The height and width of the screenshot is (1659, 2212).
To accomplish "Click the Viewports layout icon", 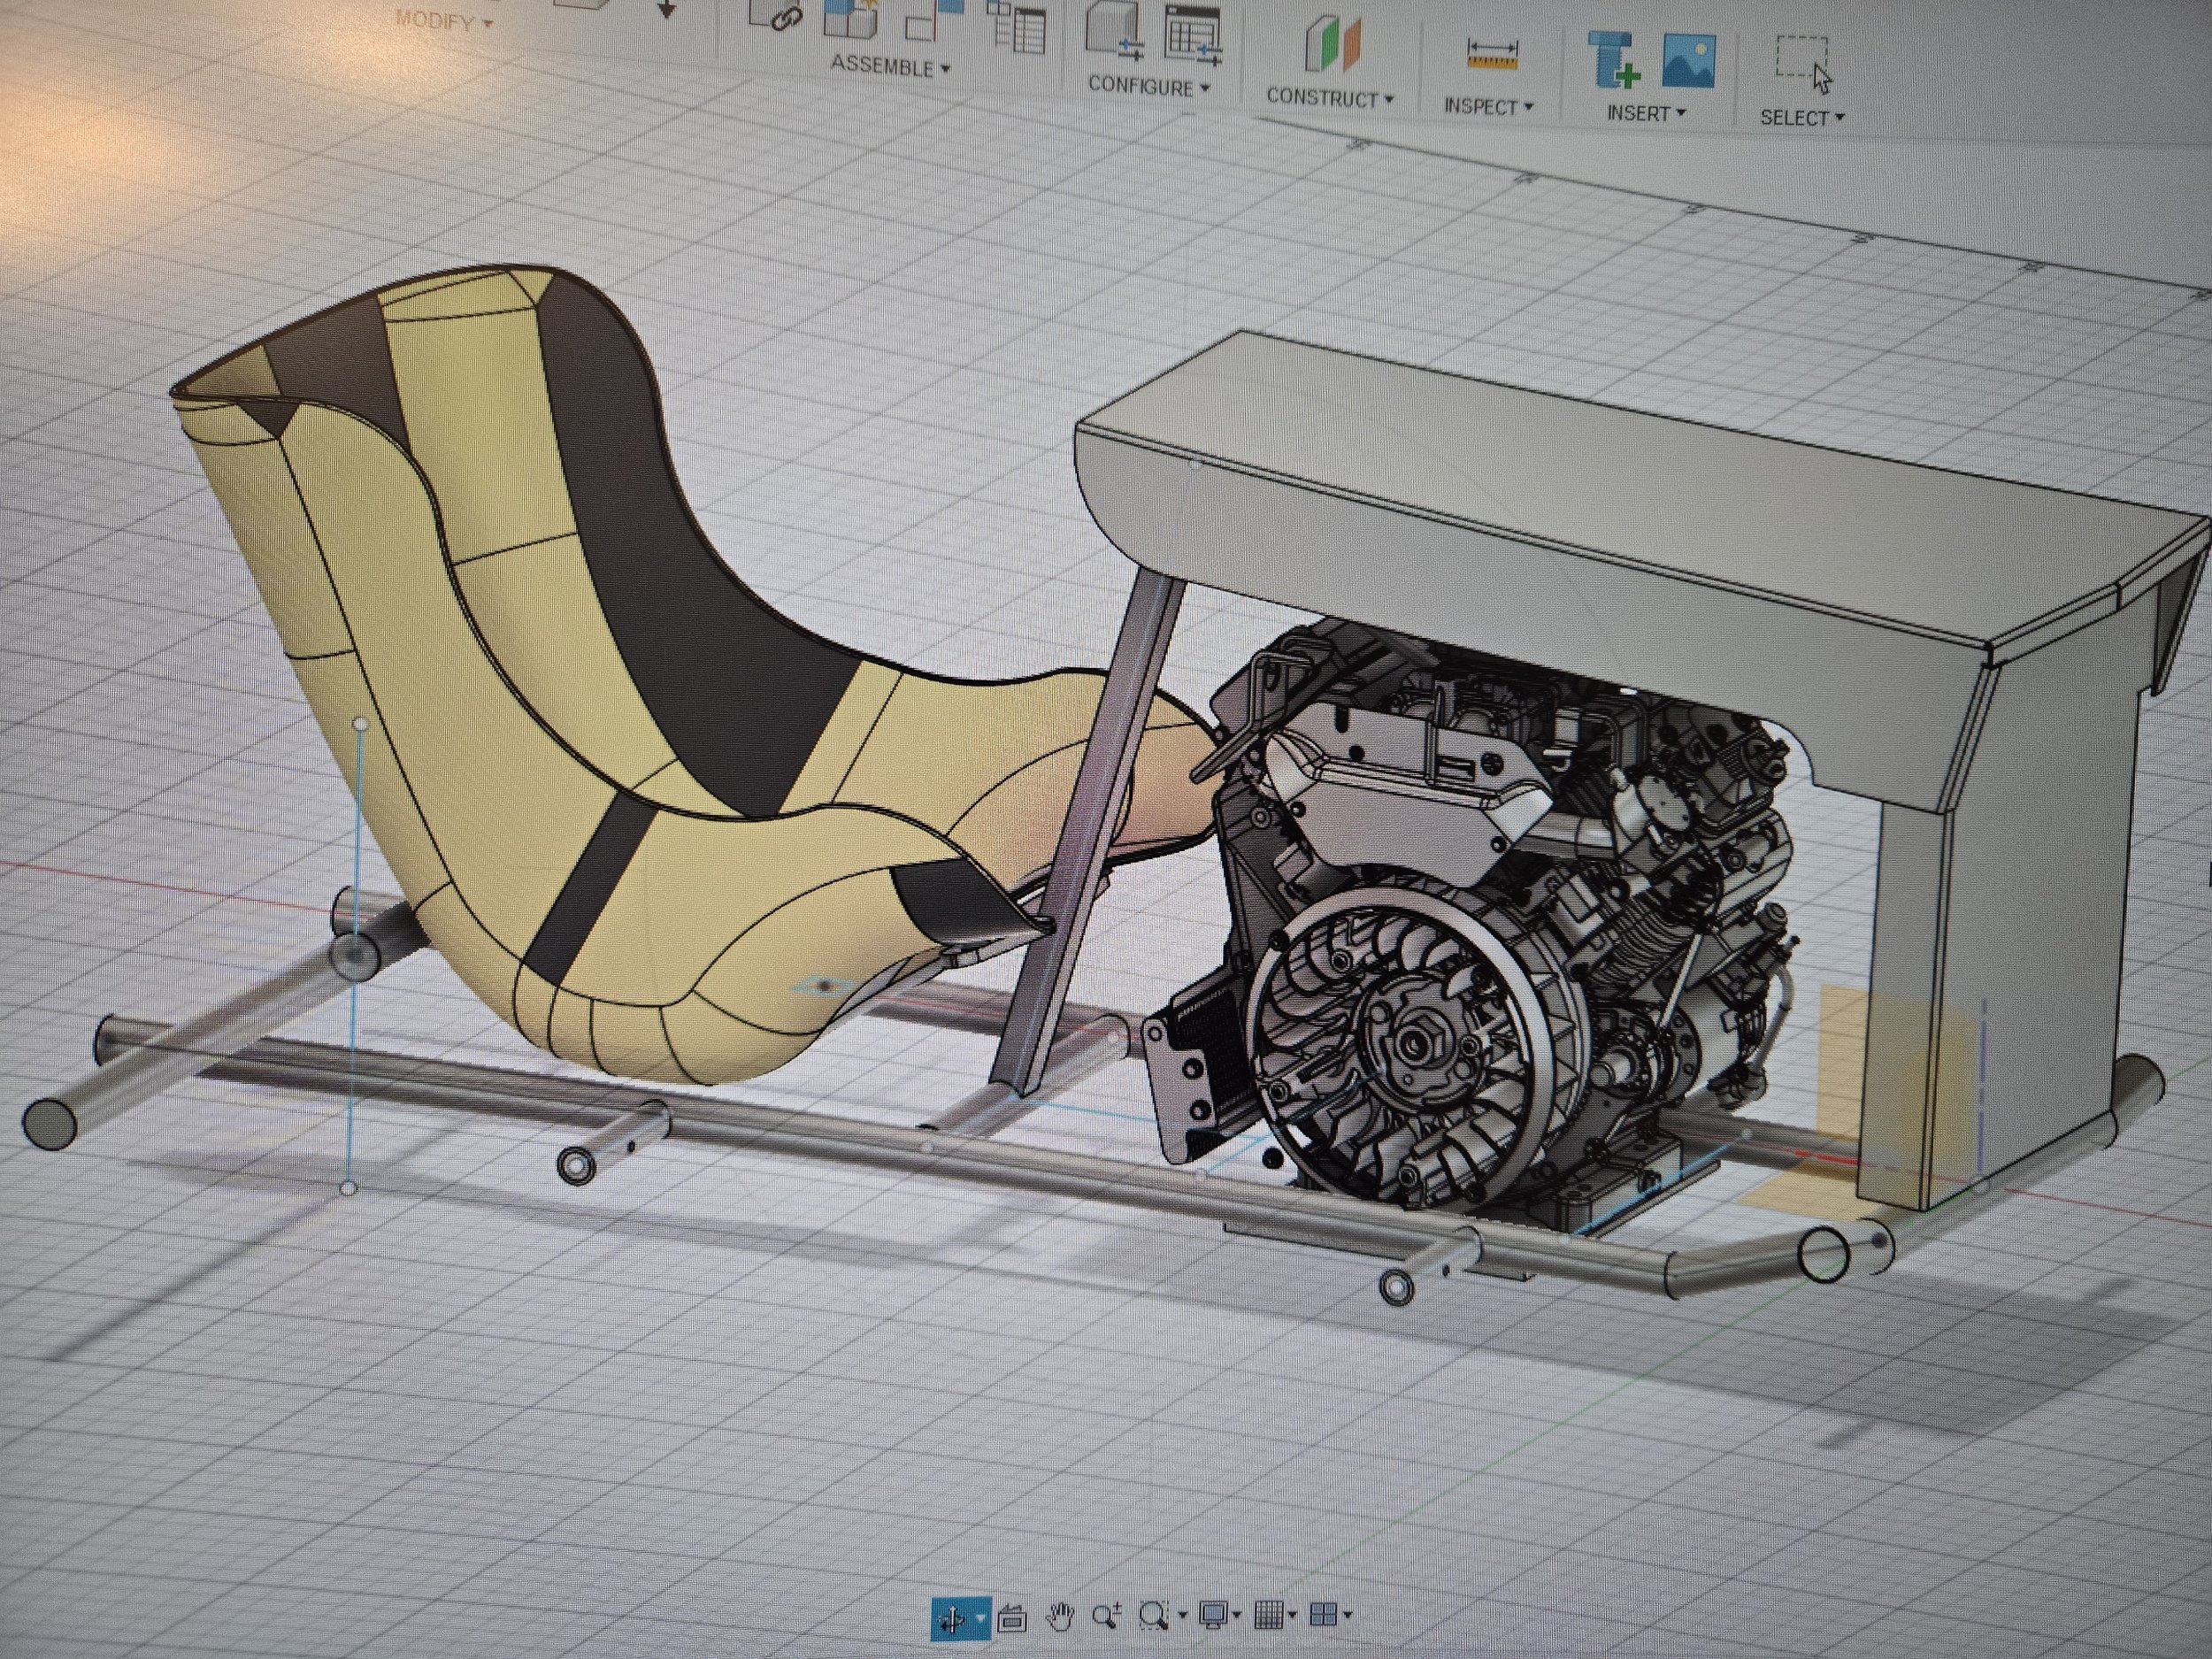I will [1324, 1612].
